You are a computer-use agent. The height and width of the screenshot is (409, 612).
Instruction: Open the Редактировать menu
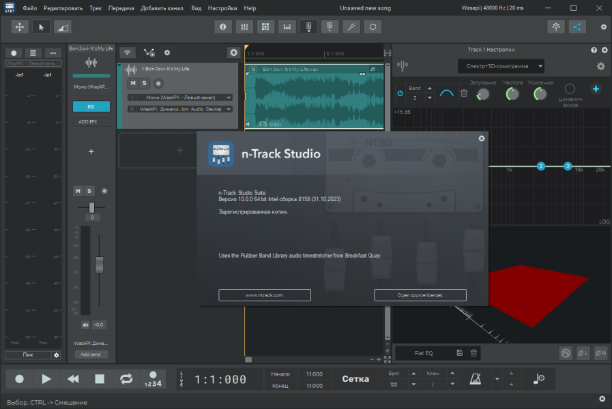coord(63,7)
